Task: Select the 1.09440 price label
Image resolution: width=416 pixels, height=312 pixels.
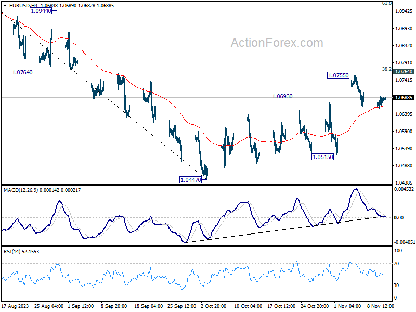Action: tap(41, 11)
